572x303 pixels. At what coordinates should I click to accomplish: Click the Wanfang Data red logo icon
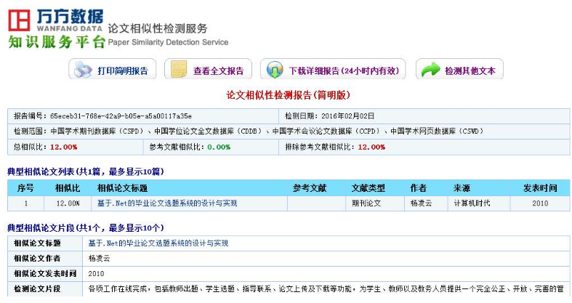[19, 21]
